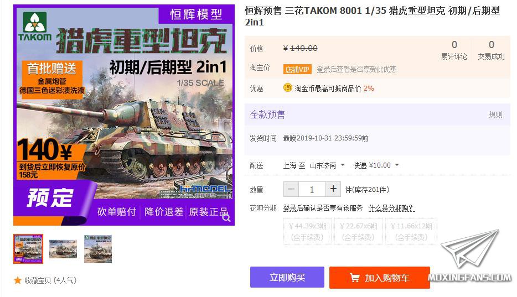The image size is (517, 297).
Task: Click the magnifier icon on product image
Action: coord(226,217)
